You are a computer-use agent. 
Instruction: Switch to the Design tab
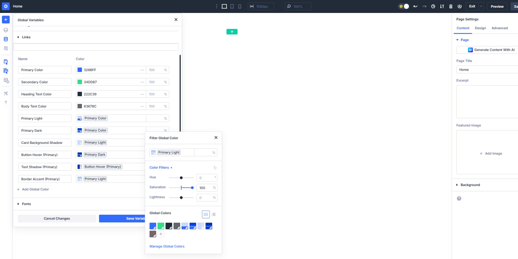click(x=480, y=28)
